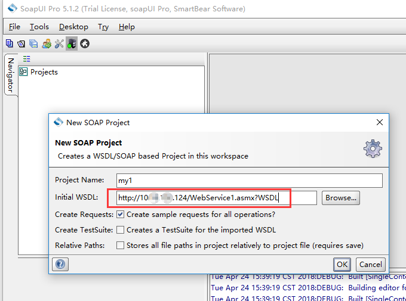Click the 'Building editor' log line
Image resolution: width=406 pixels, height=301 pixels.
pos(308,287)
